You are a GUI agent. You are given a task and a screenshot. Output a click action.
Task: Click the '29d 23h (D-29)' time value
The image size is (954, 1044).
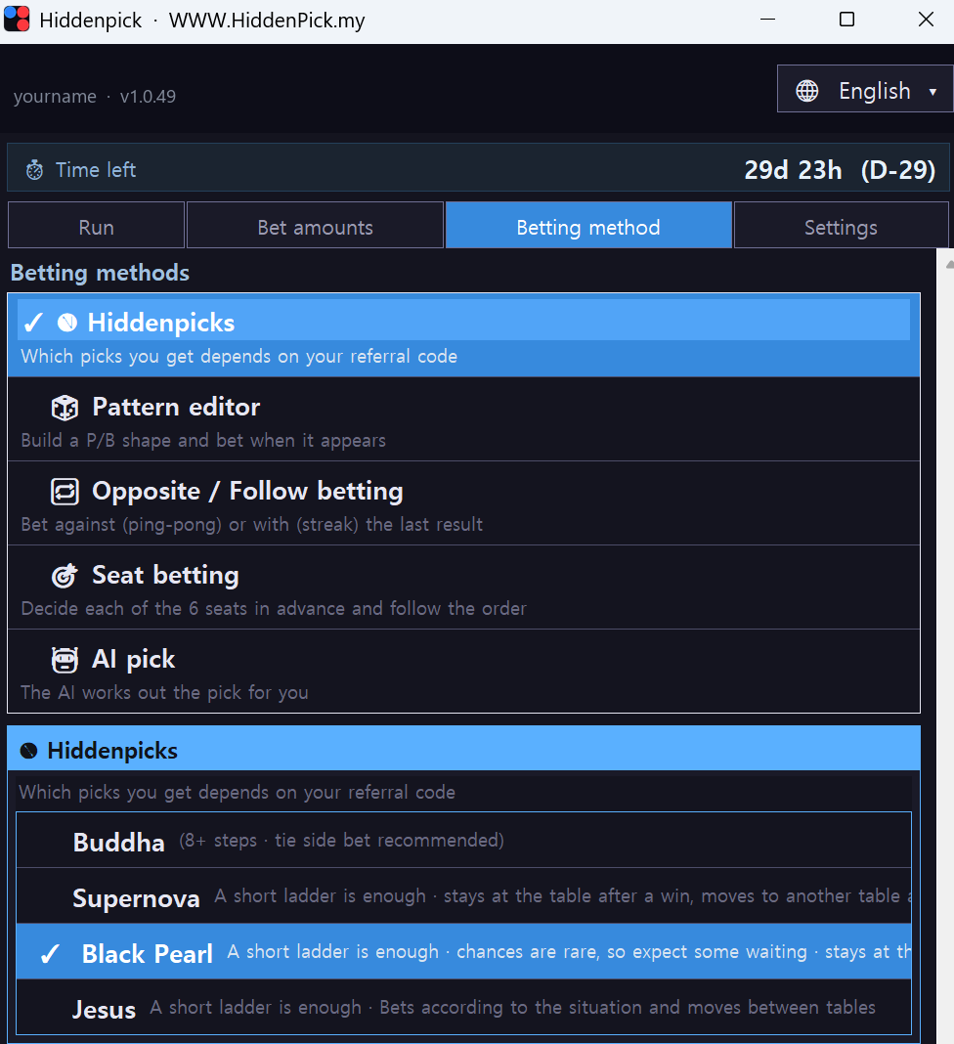[x=840, y=170]
